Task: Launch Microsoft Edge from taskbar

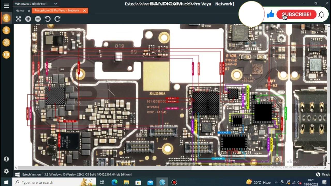Action: [x=114, y=182]
